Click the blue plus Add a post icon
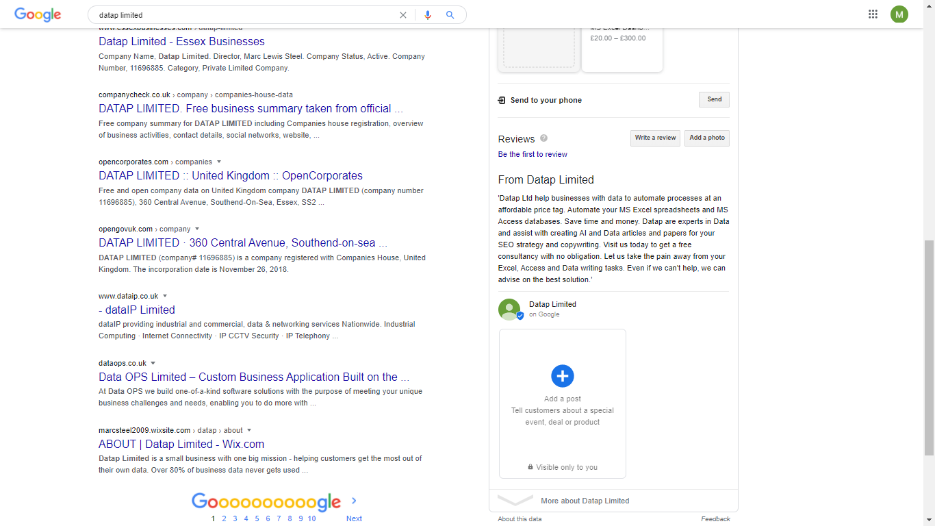The width and height of the screenshot is (935, 526). [563, 375]
